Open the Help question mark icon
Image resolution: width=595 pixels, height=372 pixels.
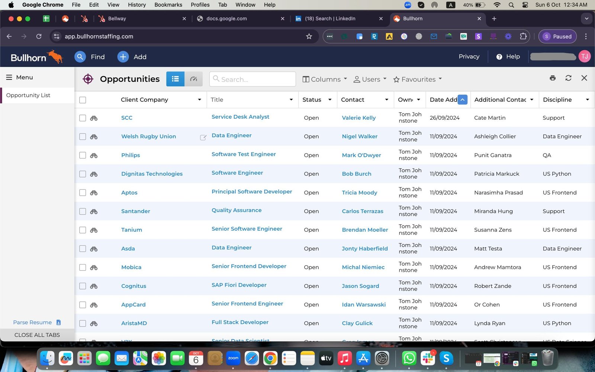click(499, 57)
